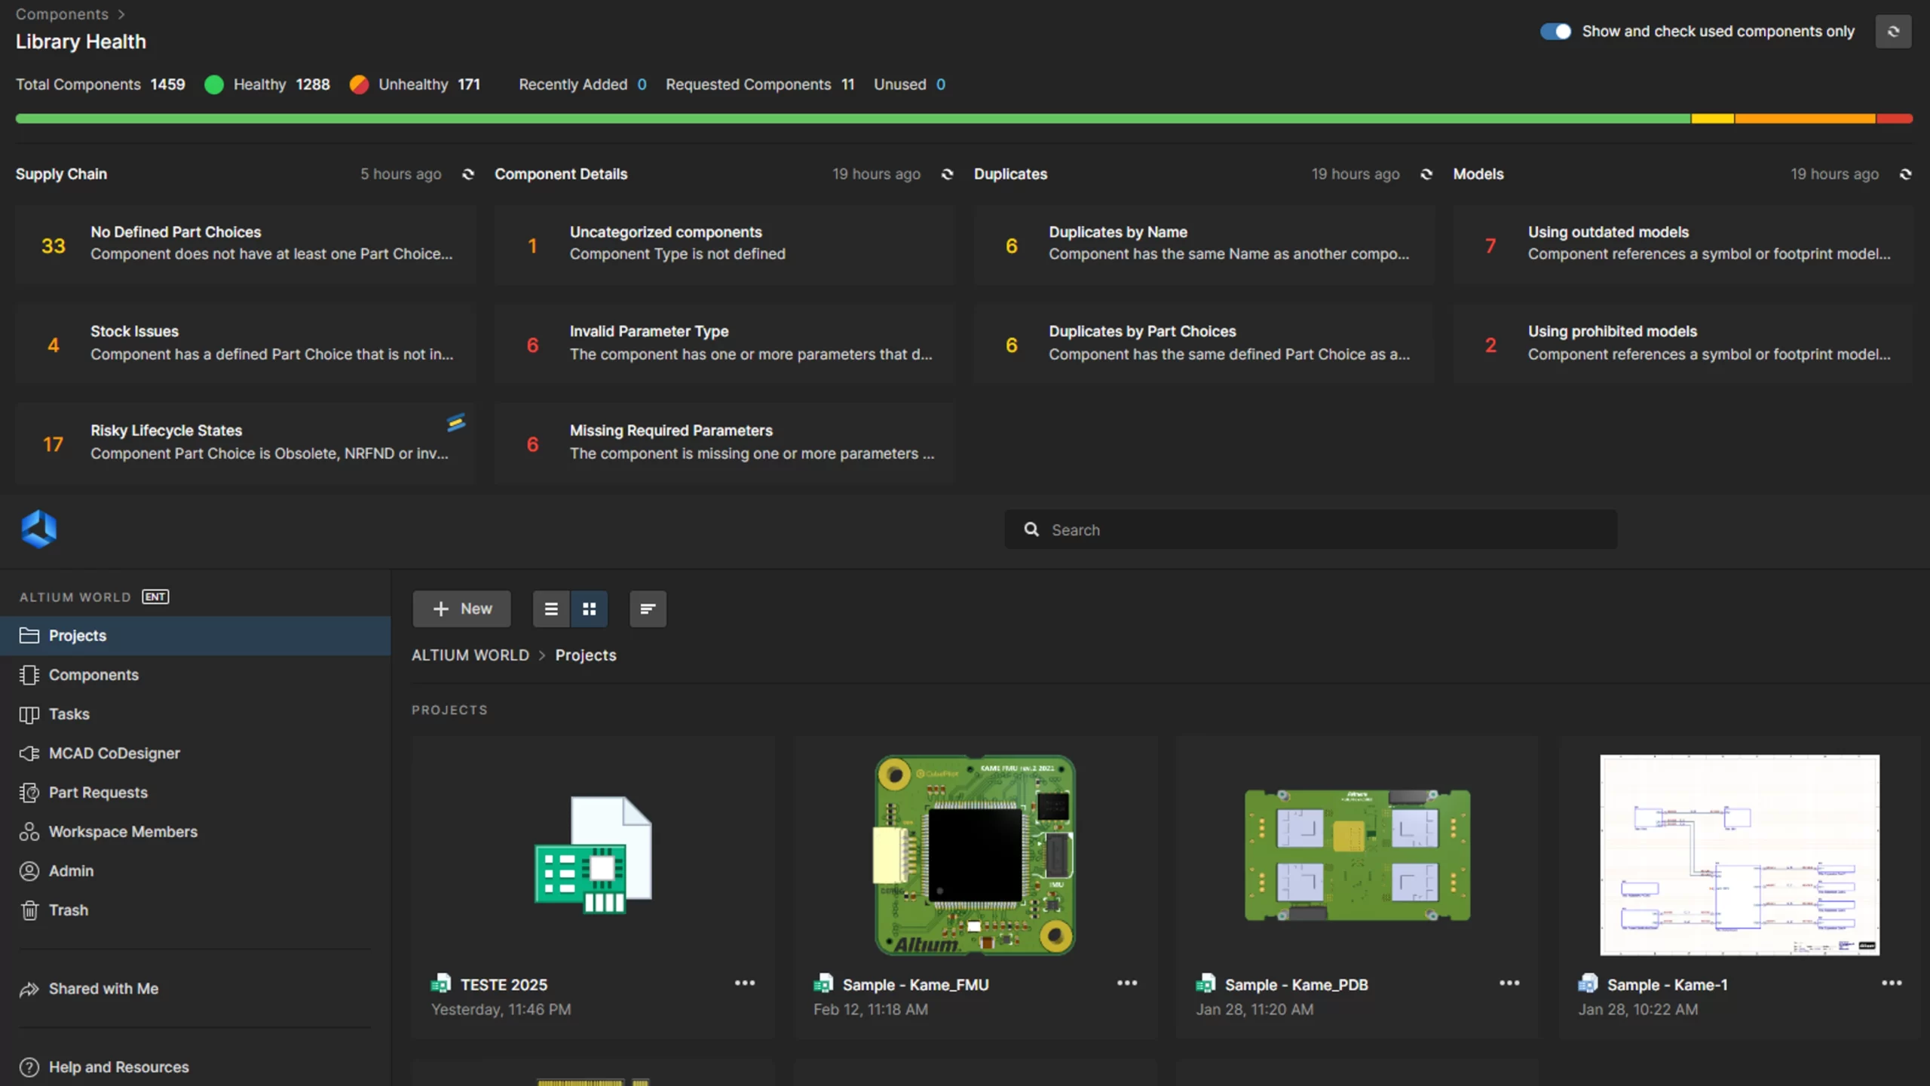Click the Altium 365 logo
The width and height of the screenshot is (1930, 1086).
tap(39, 529)
